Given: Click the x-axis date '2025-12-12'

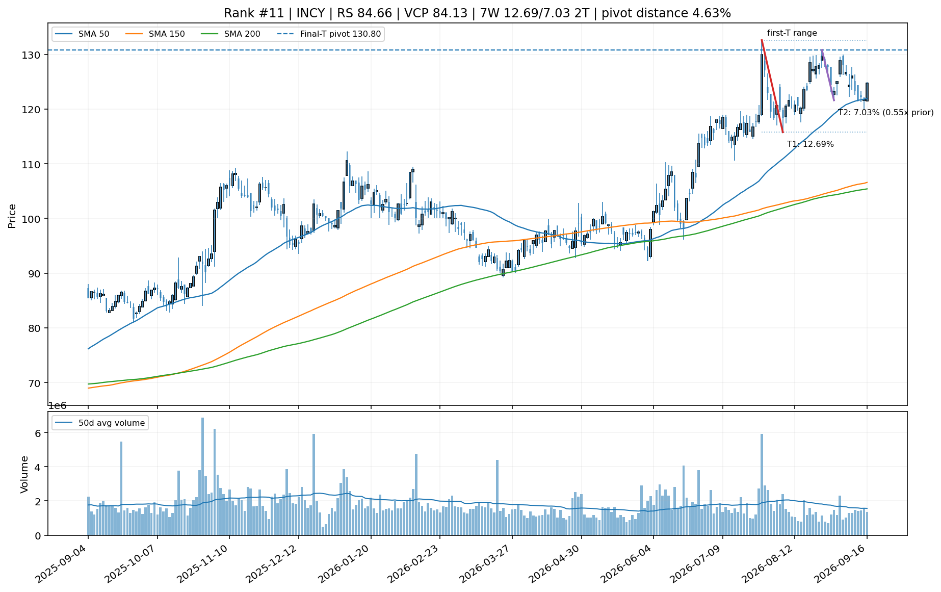Looking at the screenshot, I should tap(272, 564).
